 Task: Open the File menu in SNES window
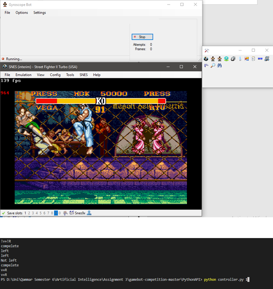pyautogui.click(x=7, y=75)
